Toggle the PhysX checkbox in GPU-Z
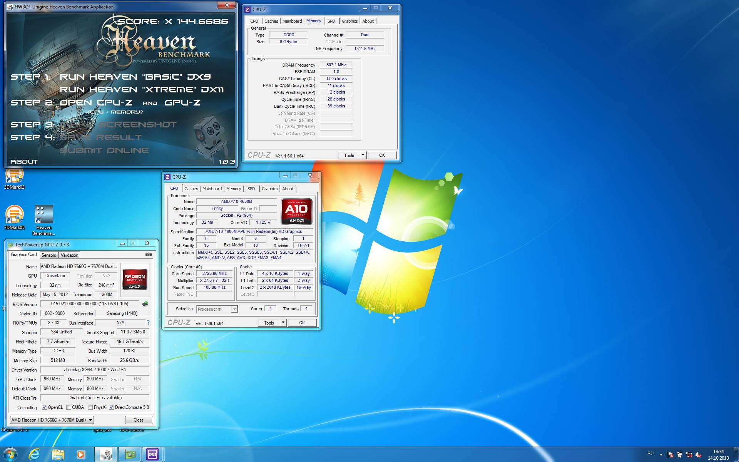739x462 pixels. click(x=90, y=407)
